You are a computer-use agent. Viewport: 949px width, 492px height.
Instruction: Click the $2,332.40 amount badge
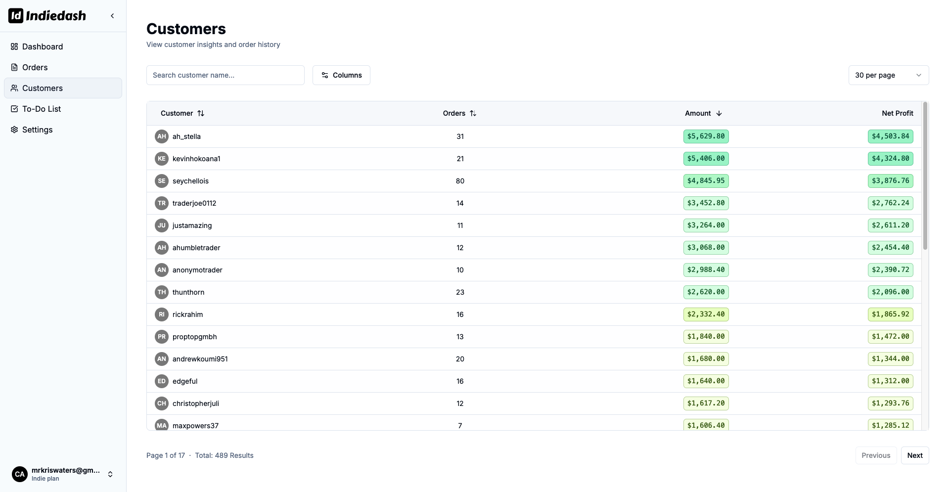pyautogui.click(x=706, y=314)
